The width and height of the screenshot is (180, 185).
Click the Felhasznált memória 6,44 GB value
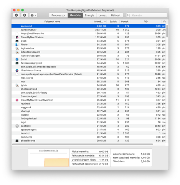pos(104,156)
